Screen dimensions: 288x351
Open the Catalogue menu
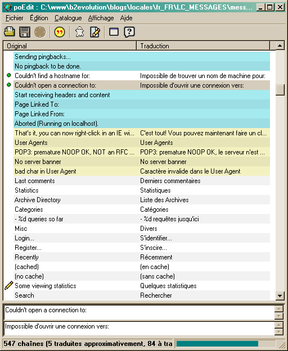tap(68, 18)
